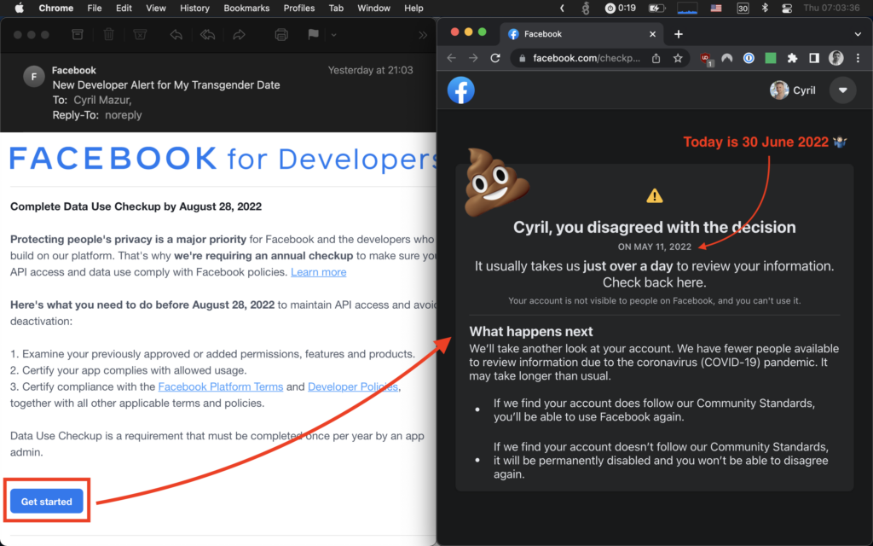
Task: Open the Chrome profile avatar
Action: (835, 58)
